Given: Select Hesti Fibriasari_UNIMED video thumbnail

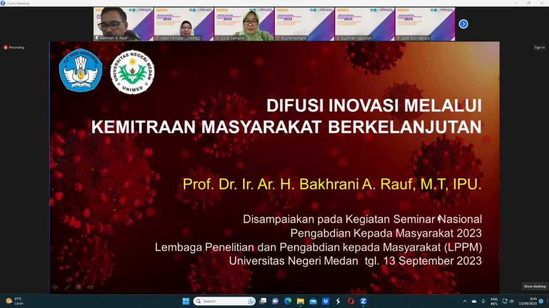Looking at the screenshot, I should pyautogui.click(x=184, y=24).
